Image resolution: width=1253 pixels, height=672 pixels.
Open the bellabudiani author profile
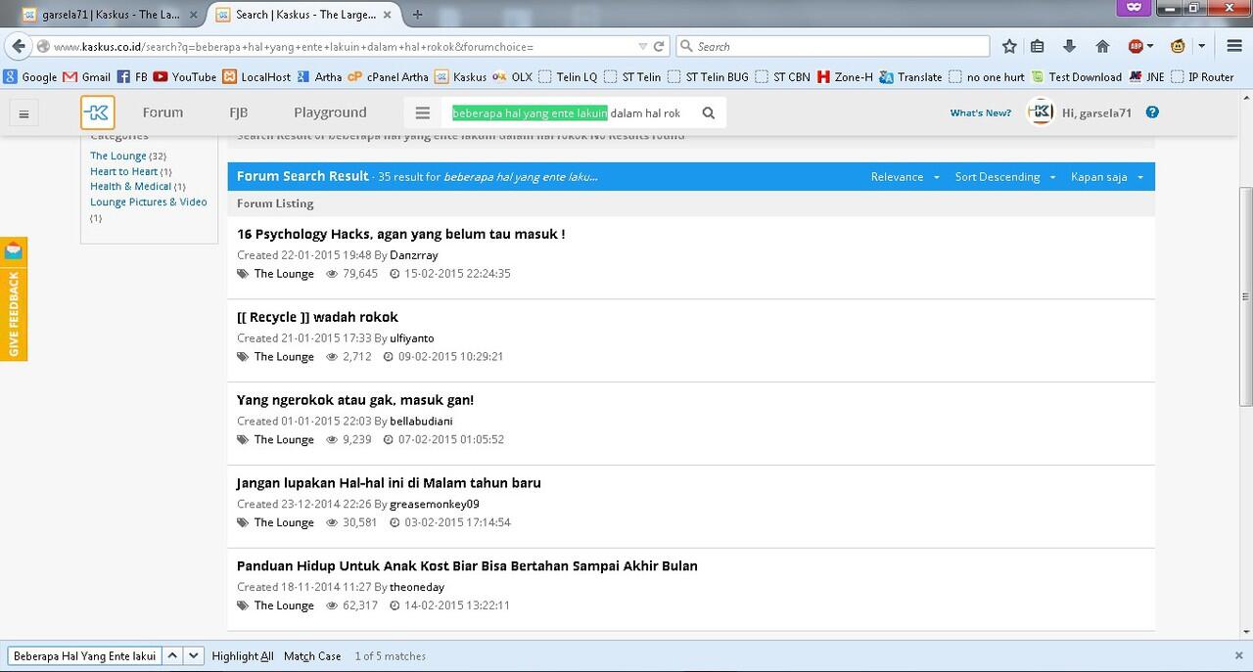421,422
